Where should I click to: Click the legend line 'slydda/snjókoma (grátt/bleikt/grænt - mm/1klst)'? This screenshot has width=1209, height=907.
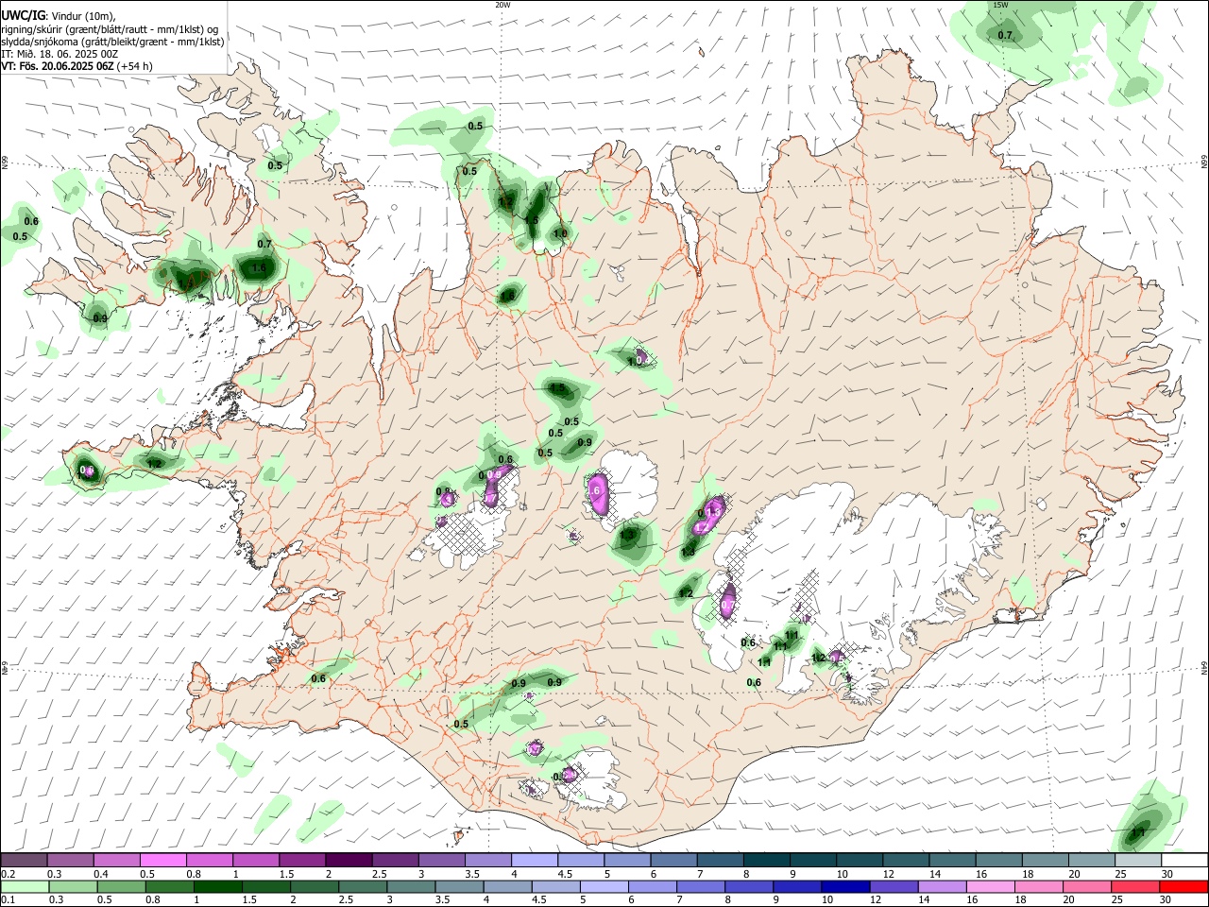click(x=112, y=42)
